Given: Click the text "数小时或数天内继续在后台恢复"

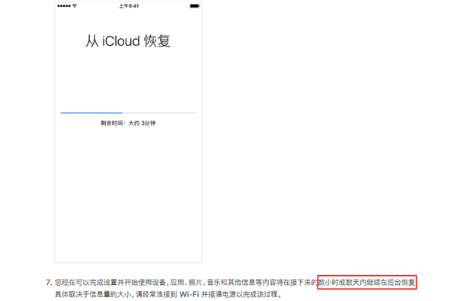Looking at the screenshot, I should (366, 283).
